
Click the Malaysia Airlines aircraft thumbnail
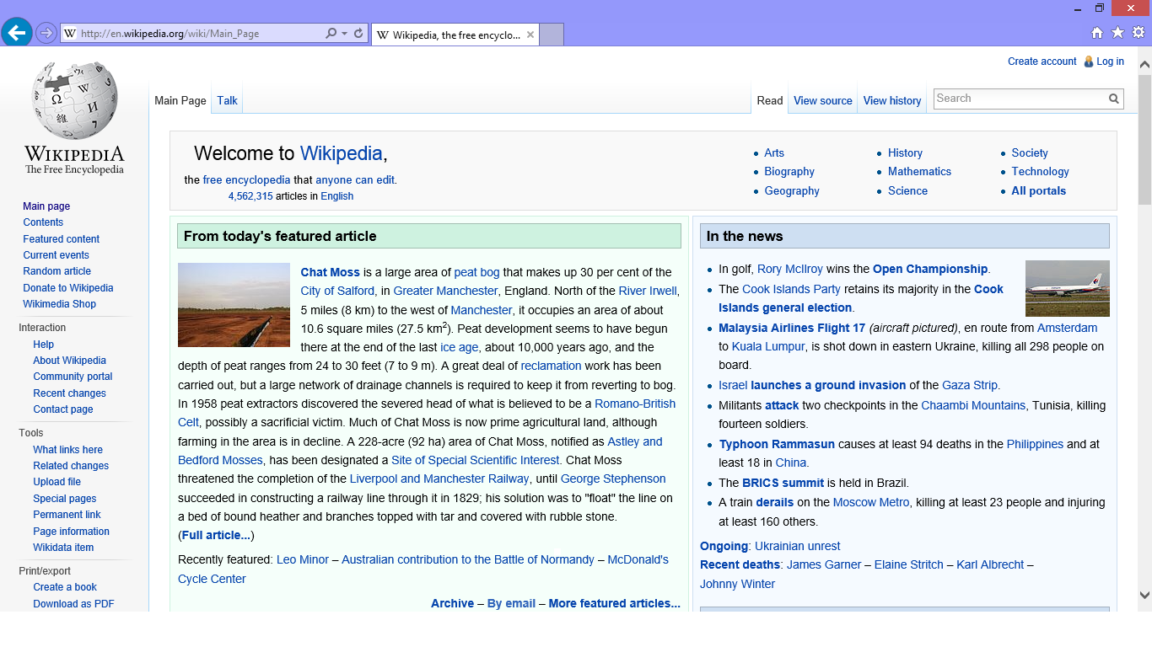pyautogui.click(x=1067, y=288)
